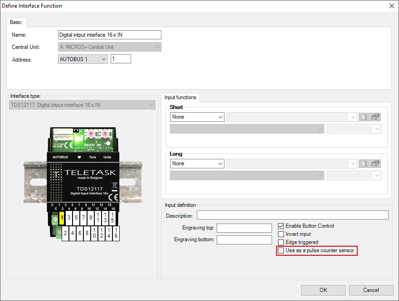Expand the Short function None dropdown

tap(197, 117)
